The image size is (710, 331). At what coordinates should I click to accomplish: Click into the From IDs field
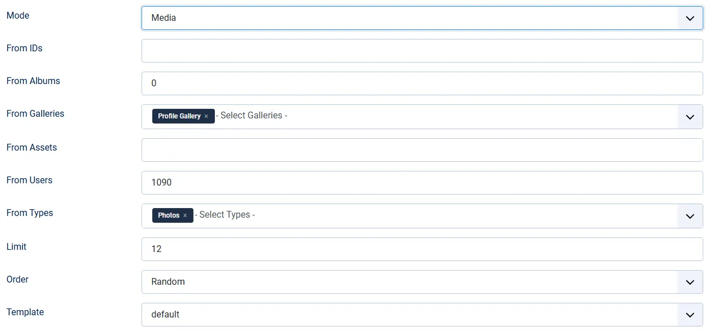pyautogui.click(x=422, y=51)
